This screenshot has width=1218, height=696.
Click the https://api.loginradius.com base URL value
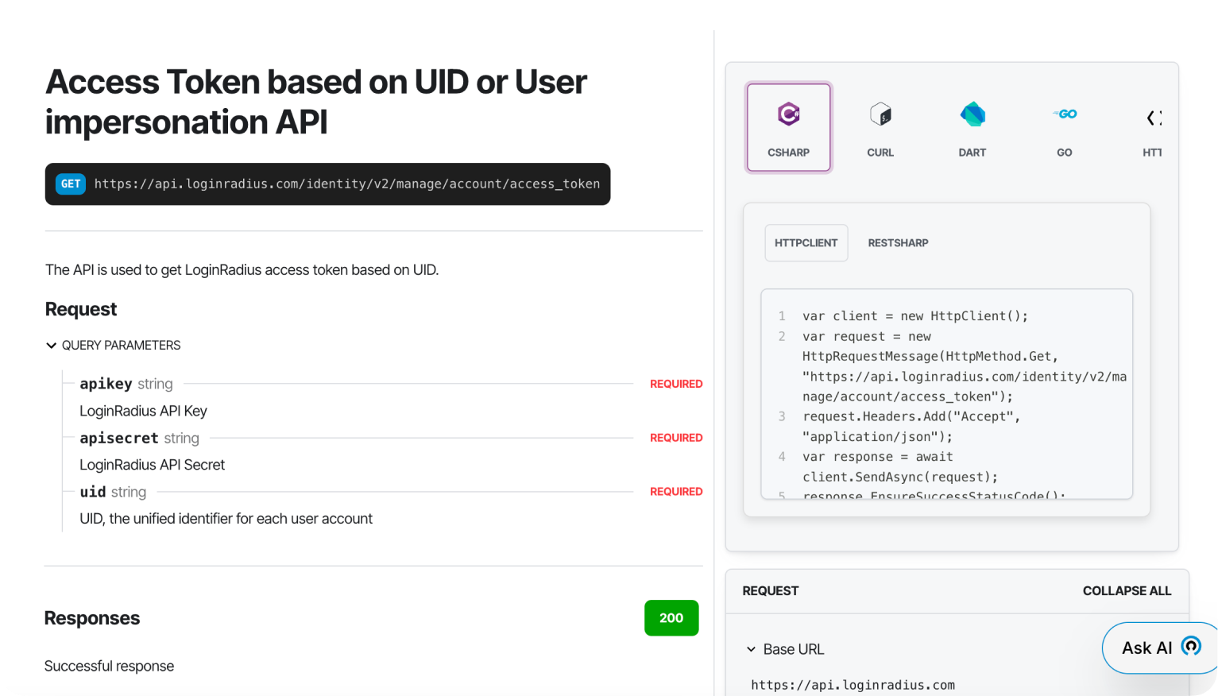coord(853,685)
